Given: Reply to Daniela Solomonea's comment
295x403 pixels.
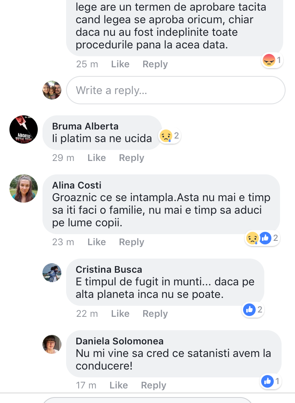Looking at the screenshot, I should coord(153,385).
